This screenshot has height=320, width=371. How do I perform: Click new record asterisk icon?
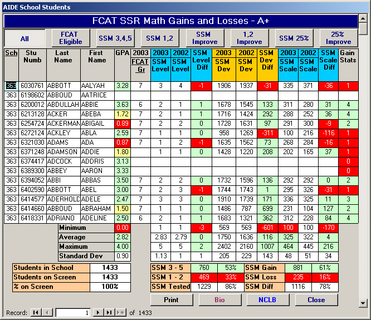(121, 312)
